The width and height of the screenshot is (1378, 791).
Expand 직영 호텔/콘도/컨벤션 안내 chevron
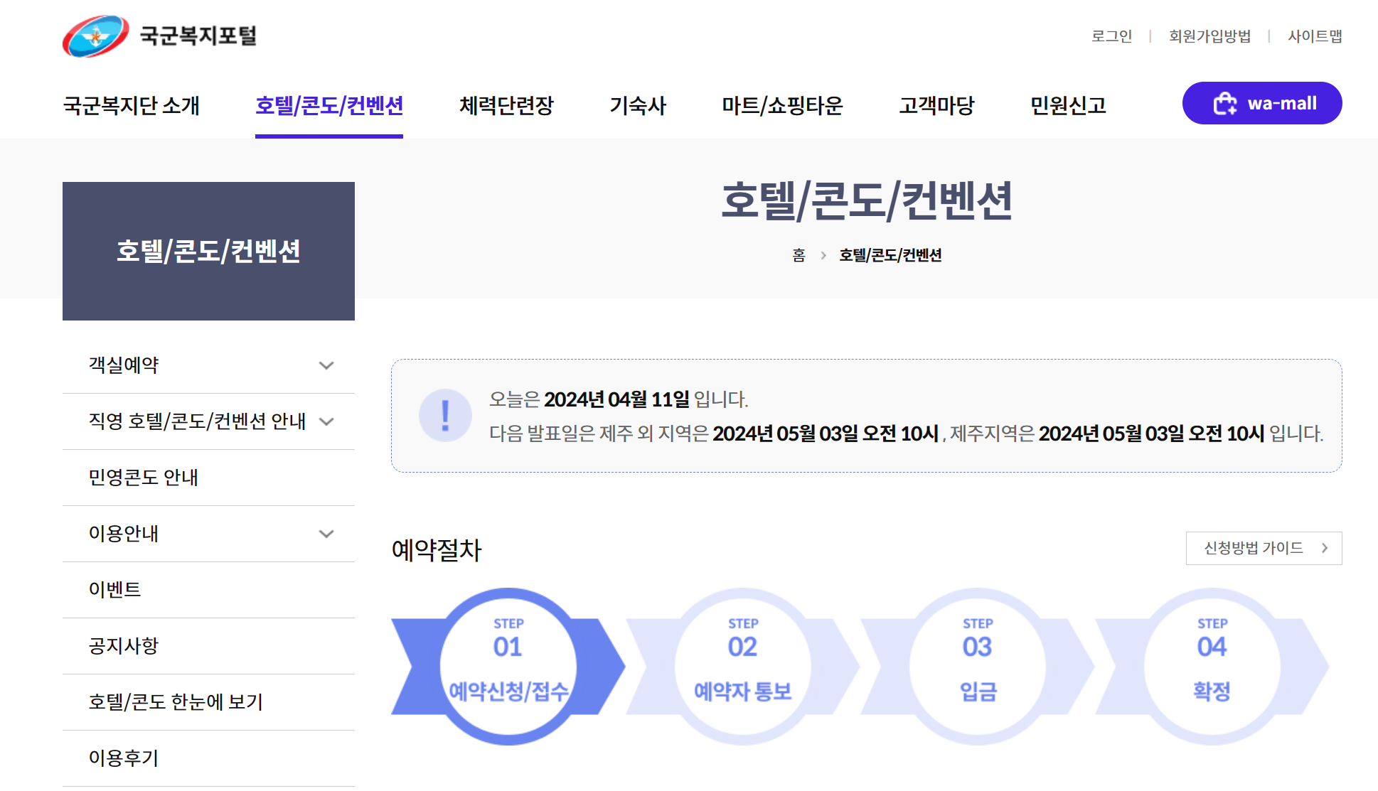326,421
